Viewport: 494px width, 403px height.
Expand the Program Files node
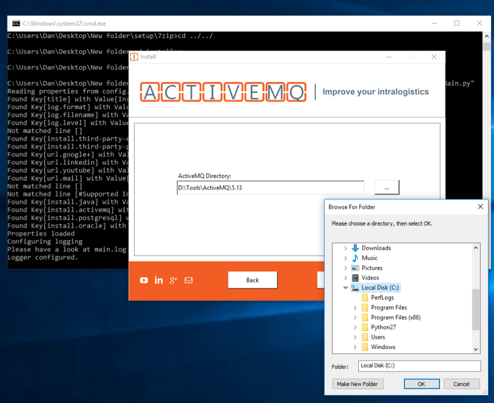point(355,308)
